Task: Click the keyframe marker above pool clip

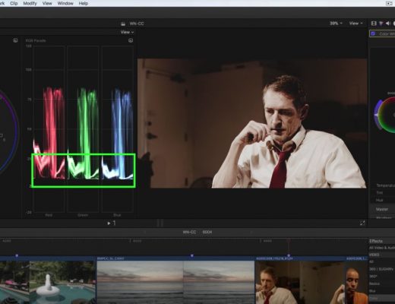Action: (x=17, y=255)
